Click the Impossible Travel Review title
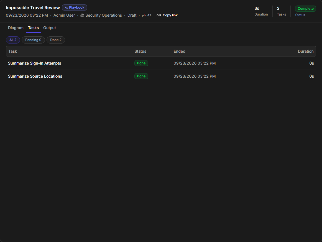Screen dimensions: 322x242 click(x=33, y=7)
